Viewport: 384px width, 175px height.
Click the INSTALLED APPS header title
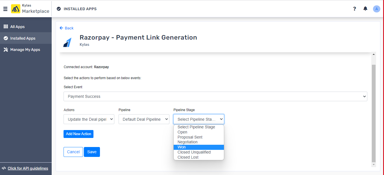coord(80,9)
